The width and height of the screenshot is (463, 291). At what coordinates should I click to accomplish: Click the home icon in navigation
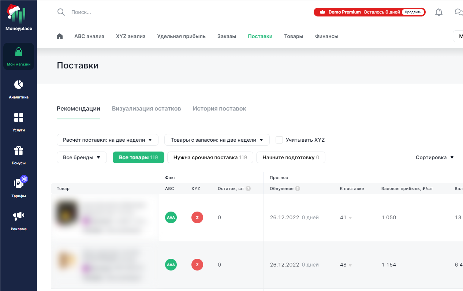pos(60,36)
